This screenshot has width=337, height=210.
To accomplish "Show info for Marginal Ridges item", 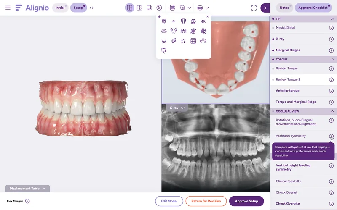I will [x=331, y=50].
